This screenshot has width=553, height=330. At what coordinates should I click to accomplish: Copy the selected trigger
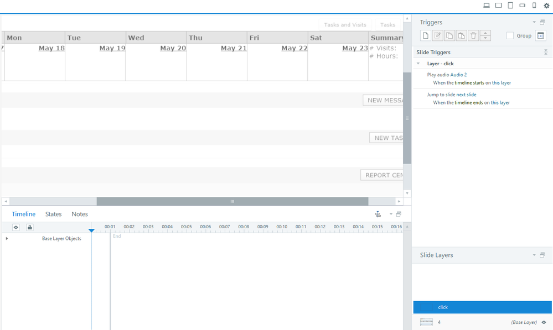tap(449, 35)
